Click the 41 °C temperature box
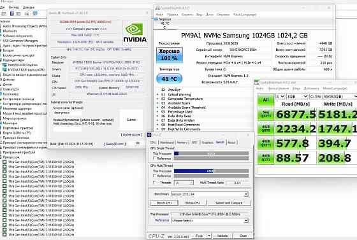Viewport: 357px width, 240px height. (x=169, y=79)
